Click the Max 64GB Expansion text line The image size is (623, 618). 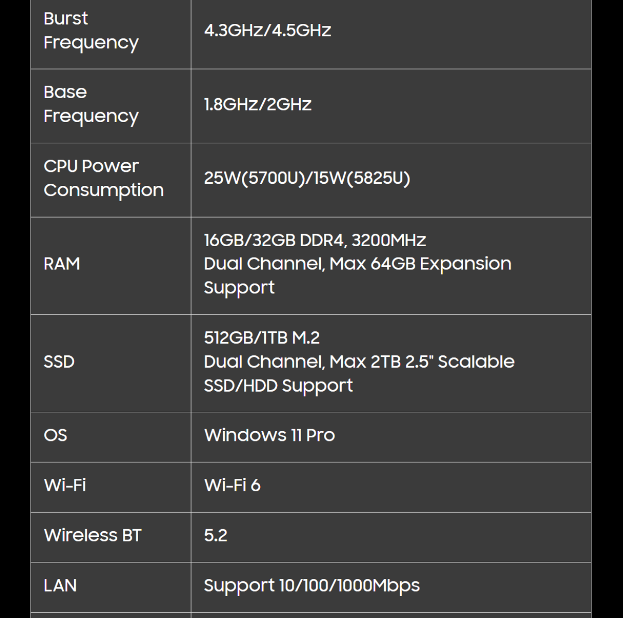(357, 264)
